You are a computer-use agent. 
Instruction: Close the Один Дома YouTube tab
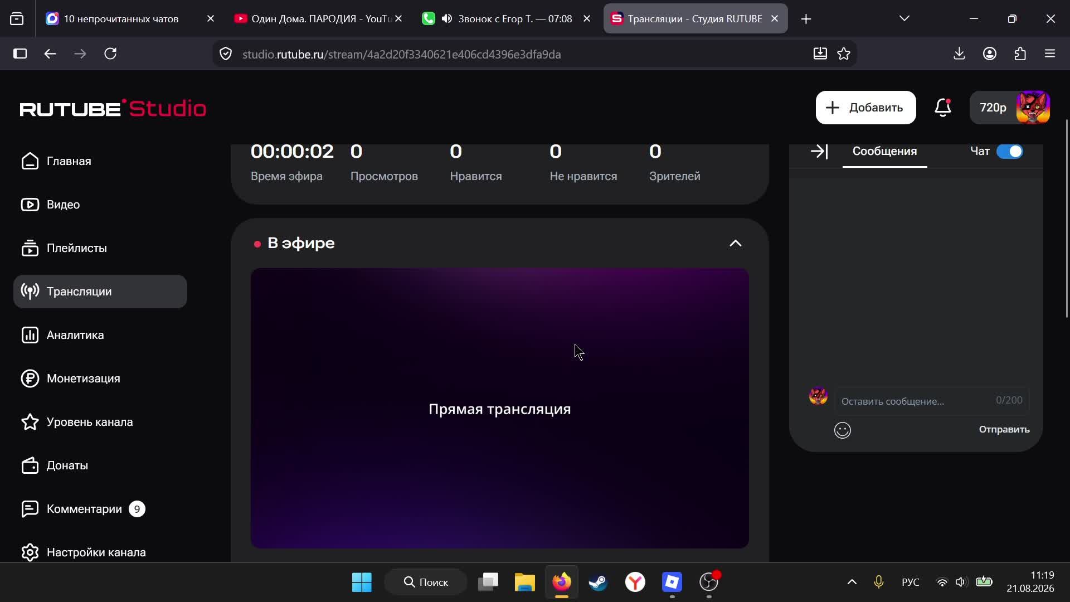point(398,18)
